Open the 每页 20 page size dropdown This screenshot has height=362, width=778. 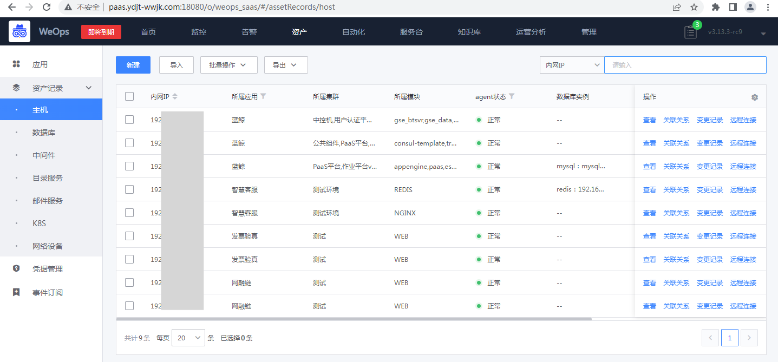(188, 337)
